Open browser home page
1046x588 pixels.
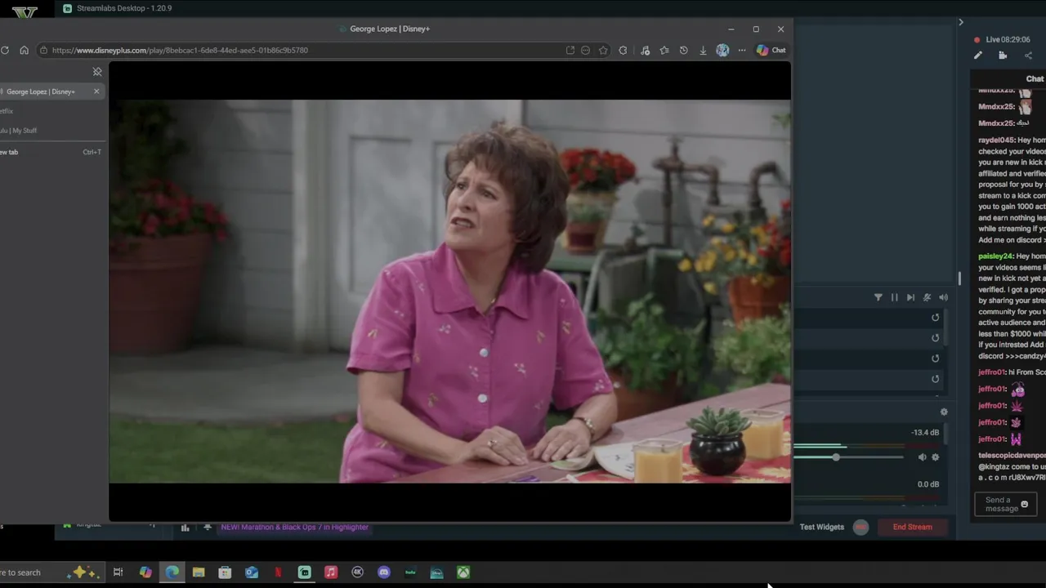[x=24, y=50]
